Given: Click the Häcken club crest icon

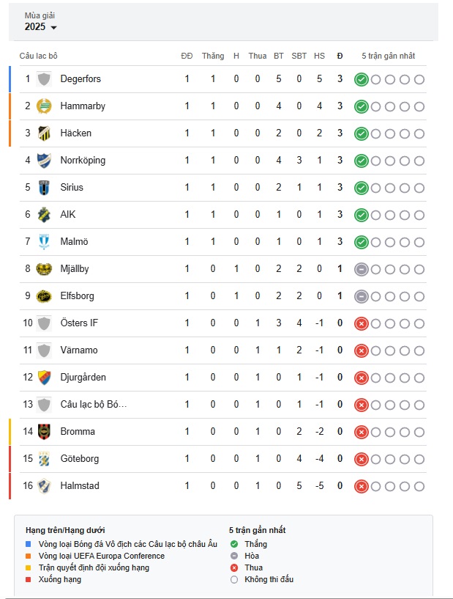Looking at the screenshot, I should [44, 133].
